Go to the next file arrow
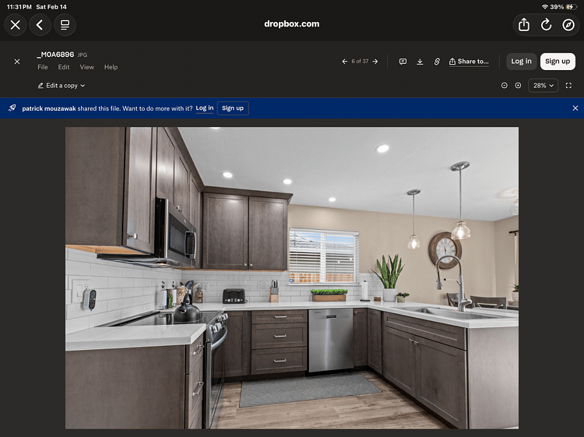Screen dimensions: 584x437 tap(376, 62)
